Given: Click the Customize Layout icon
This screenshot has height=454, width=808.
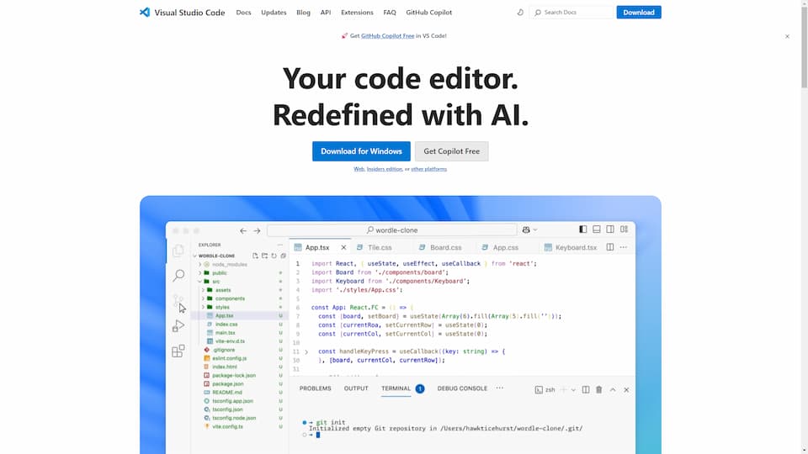Looking at the screenshot, I should tap(624, 230).
